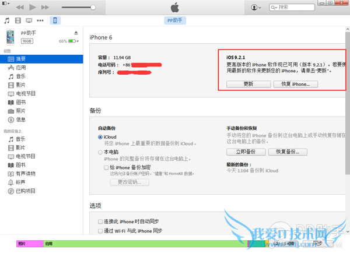Click the summary icon beside 摘要

pyautogui.click(x=11, y=59)
